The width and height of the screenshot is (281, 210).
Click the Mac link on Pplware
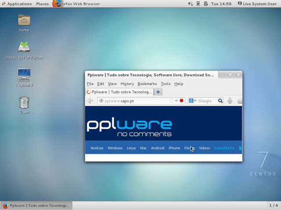pos(143,148)
